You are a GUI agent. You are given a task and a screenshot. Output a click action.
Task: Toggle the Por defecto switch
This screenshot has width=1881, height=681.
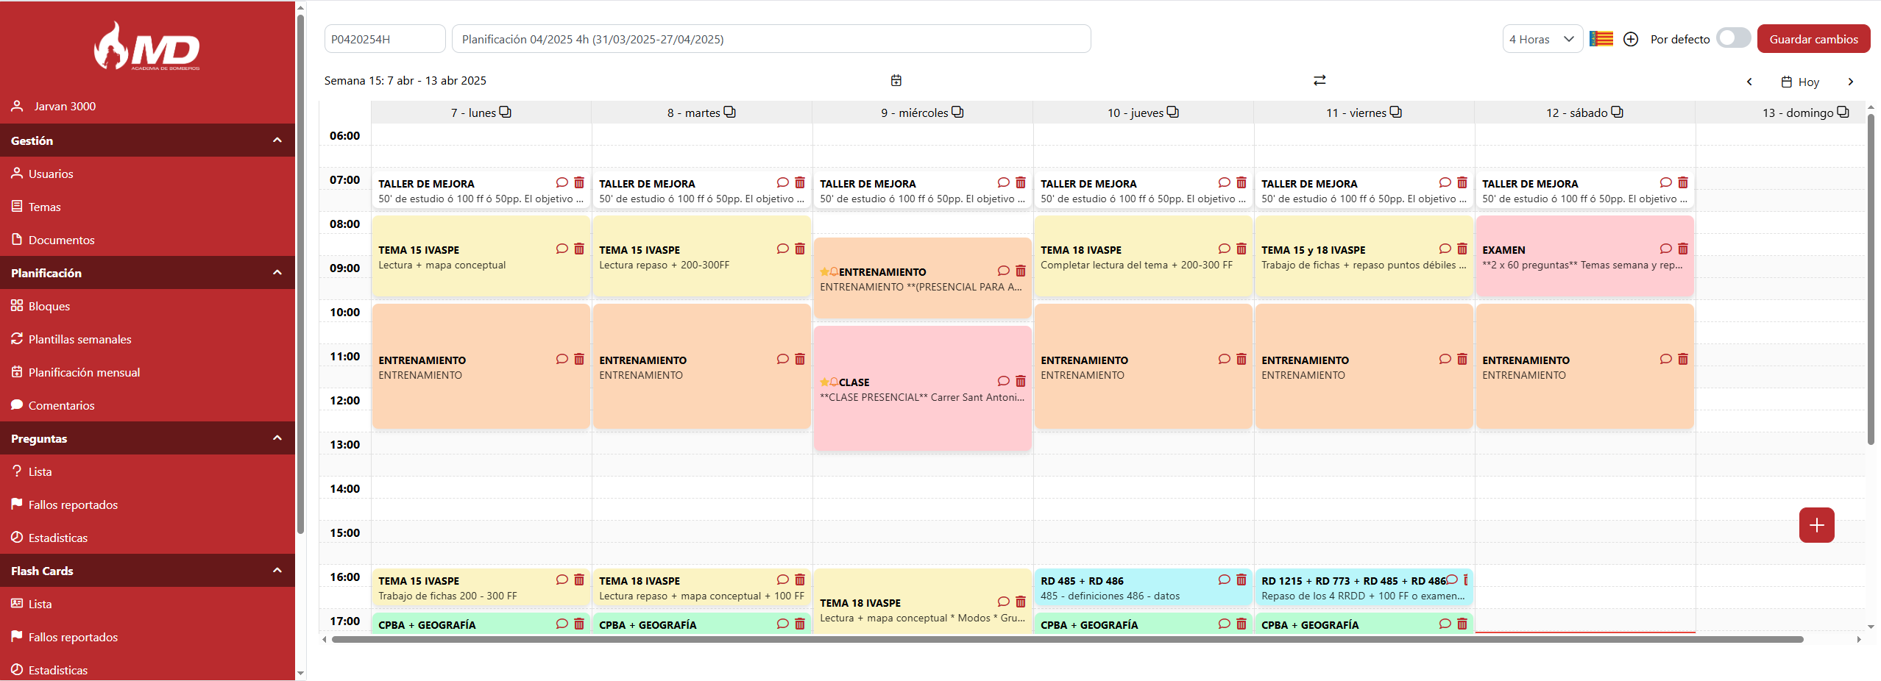click(1733, 39)
